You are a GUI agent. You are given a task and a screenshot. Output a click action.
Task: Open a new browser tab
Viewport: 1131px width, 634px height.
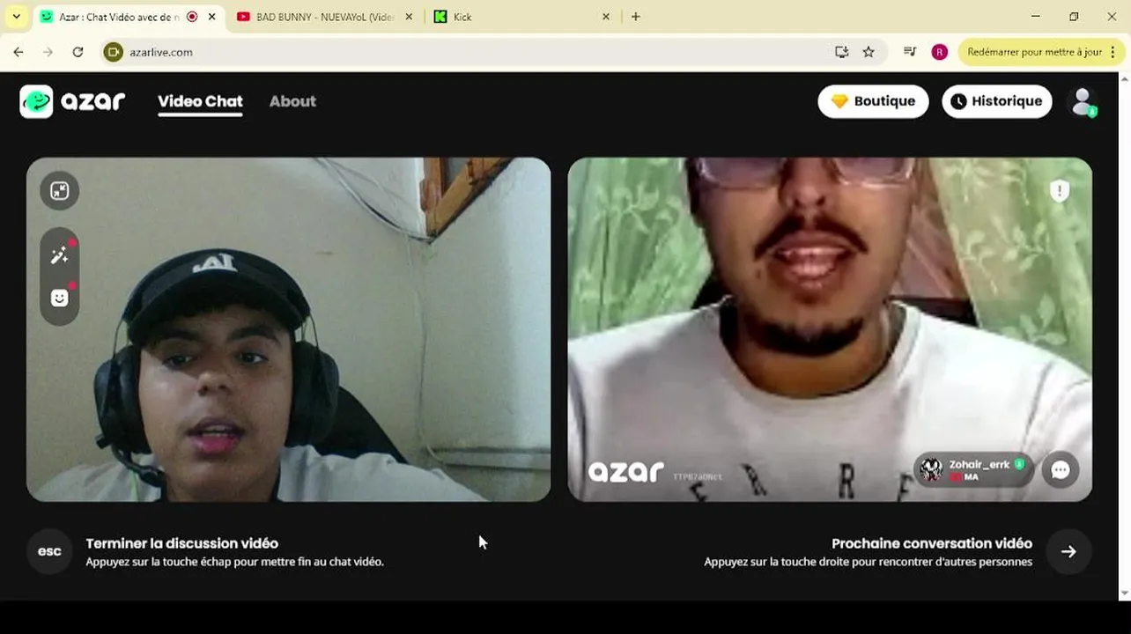tap(635, 17)
